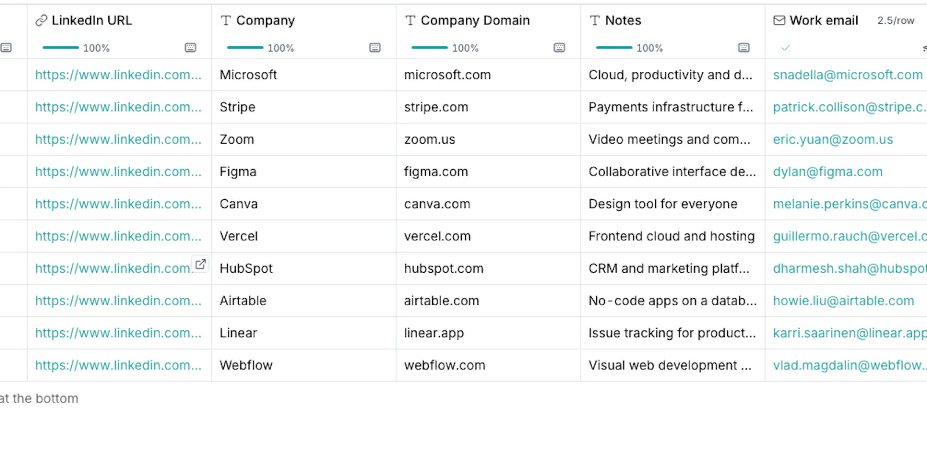The width and height of the screenshot is (927, 461).
Task: Click the email eric.yuan@zoom.us
Action: pos(833,140)
